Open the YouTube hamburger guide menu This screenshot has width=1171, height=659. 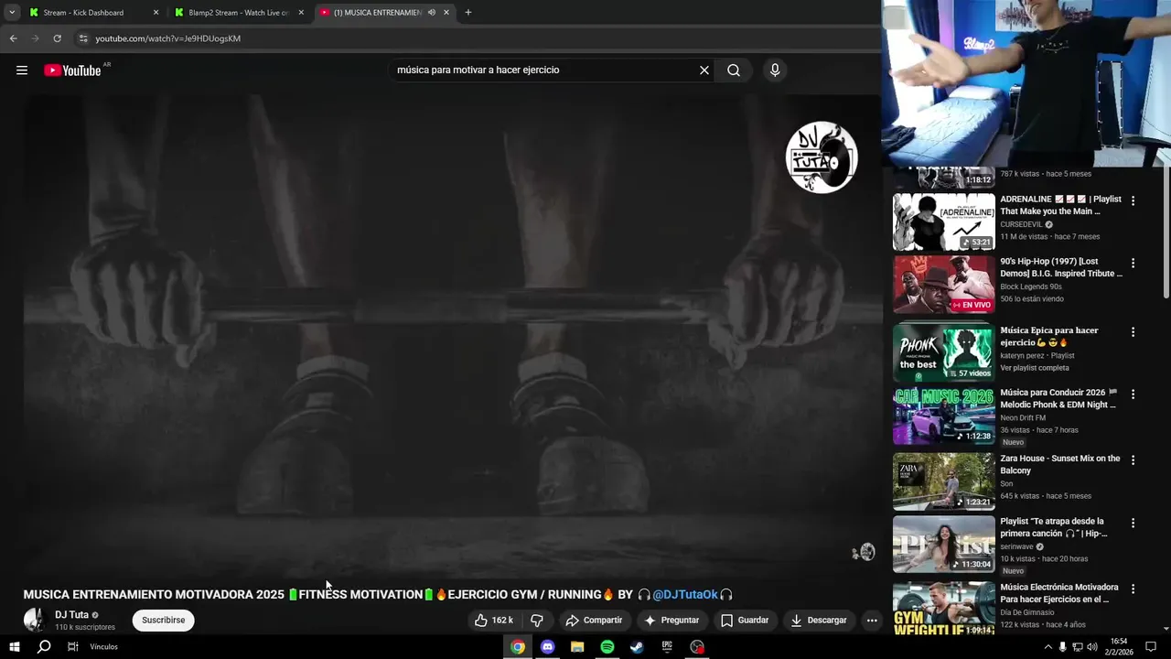point(22,70)
